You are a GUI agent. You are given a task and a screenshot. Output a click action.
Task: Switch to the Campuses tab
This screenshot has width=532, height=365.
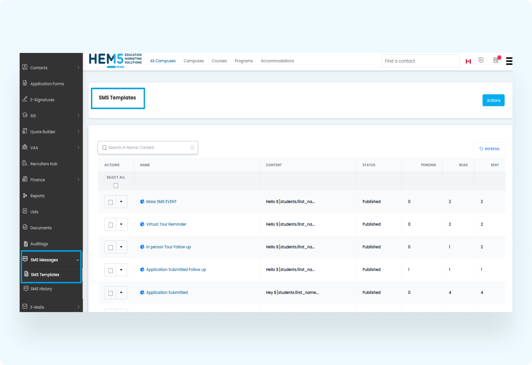point(194,61)
